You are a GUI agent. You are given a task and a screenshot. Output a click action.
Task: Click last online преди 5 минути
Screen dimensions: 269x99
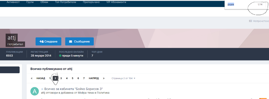tap(73, 56)
